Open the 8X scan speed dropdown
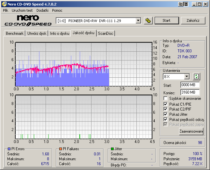 [187, 76]
